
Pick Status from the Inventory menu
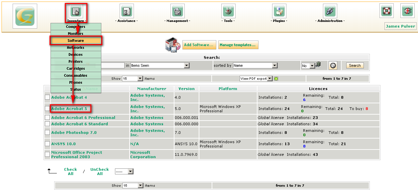(76, 89)
